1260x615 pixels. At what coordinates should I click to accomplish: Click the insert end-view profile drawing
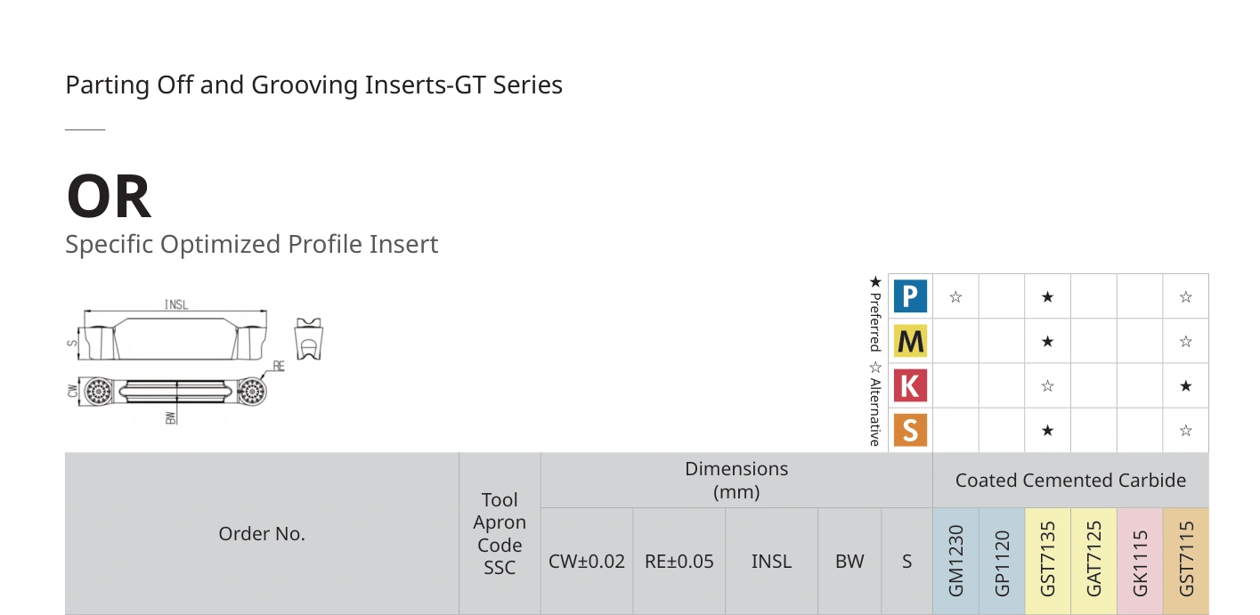(308, 339)
